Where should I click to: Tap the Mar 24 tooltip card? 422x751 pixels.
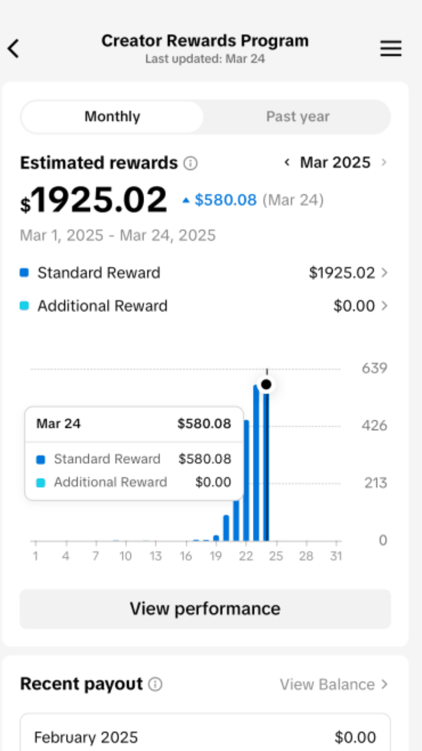(x=134, y=453)
